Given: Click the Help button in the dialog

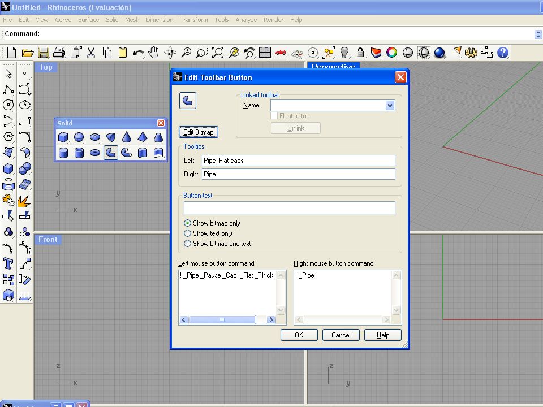Looking at the screenshot, I should 383,335.
